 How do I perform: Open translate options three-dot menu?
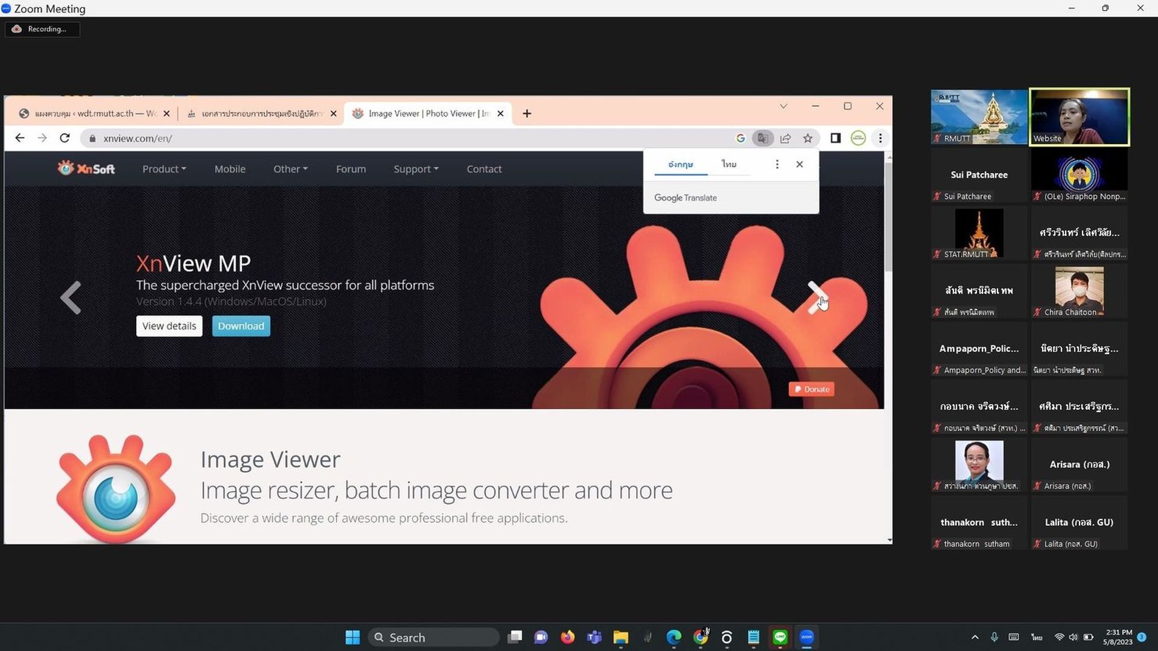click(x=777, y=164)
